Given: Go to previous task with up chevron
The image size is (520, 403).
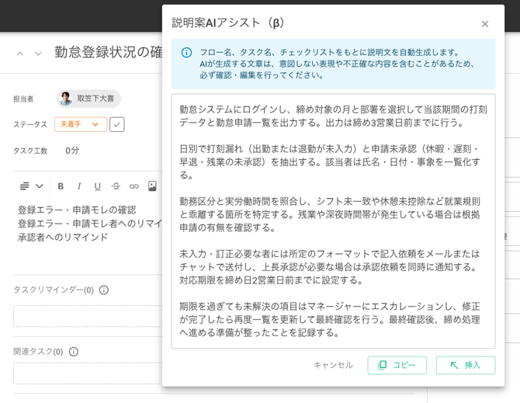Looking at the screenshot, I should (x=20, y=54).
